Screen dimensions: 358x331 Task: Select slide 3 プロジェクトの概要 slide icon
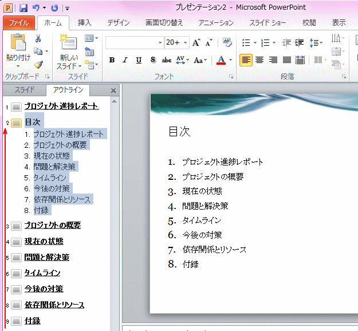pos(16,226)
